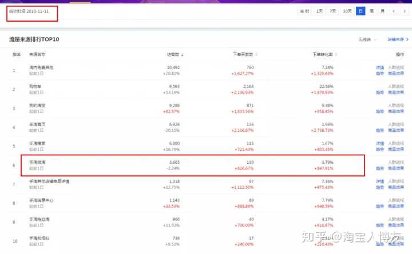412x254 pixels.
Task: Select the 1天 time range
Action: tap(319, 11)
